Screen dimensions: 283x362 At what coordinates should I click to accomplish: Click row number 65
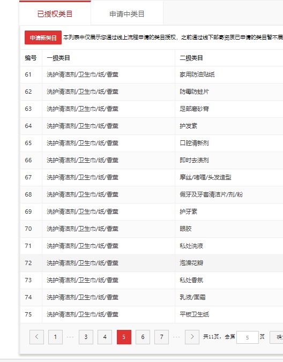[28, 143]
